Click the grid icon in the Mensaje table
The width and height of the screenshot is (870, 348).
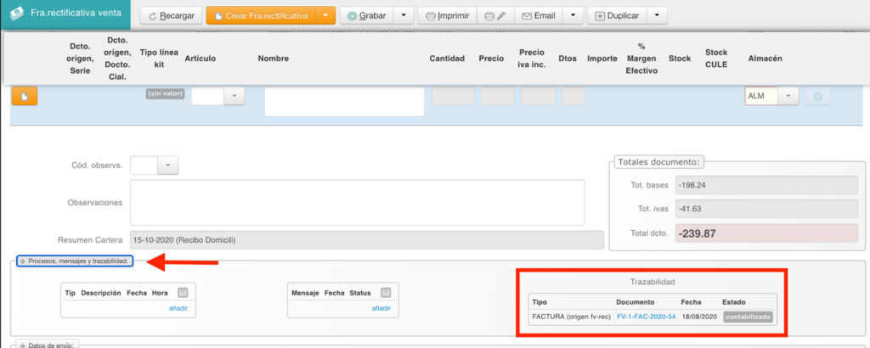(x=387, y=293)
